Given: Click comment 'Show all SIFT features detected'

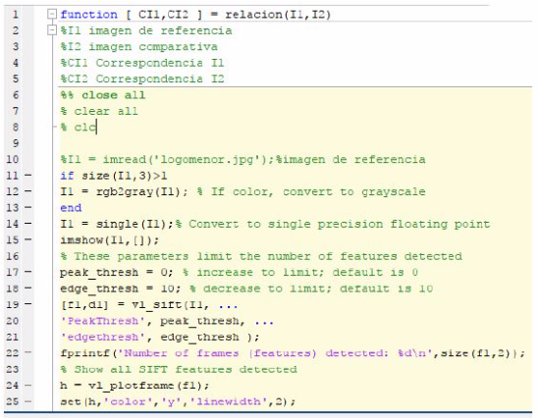Looking at the screenshot, I should point(186,369).
